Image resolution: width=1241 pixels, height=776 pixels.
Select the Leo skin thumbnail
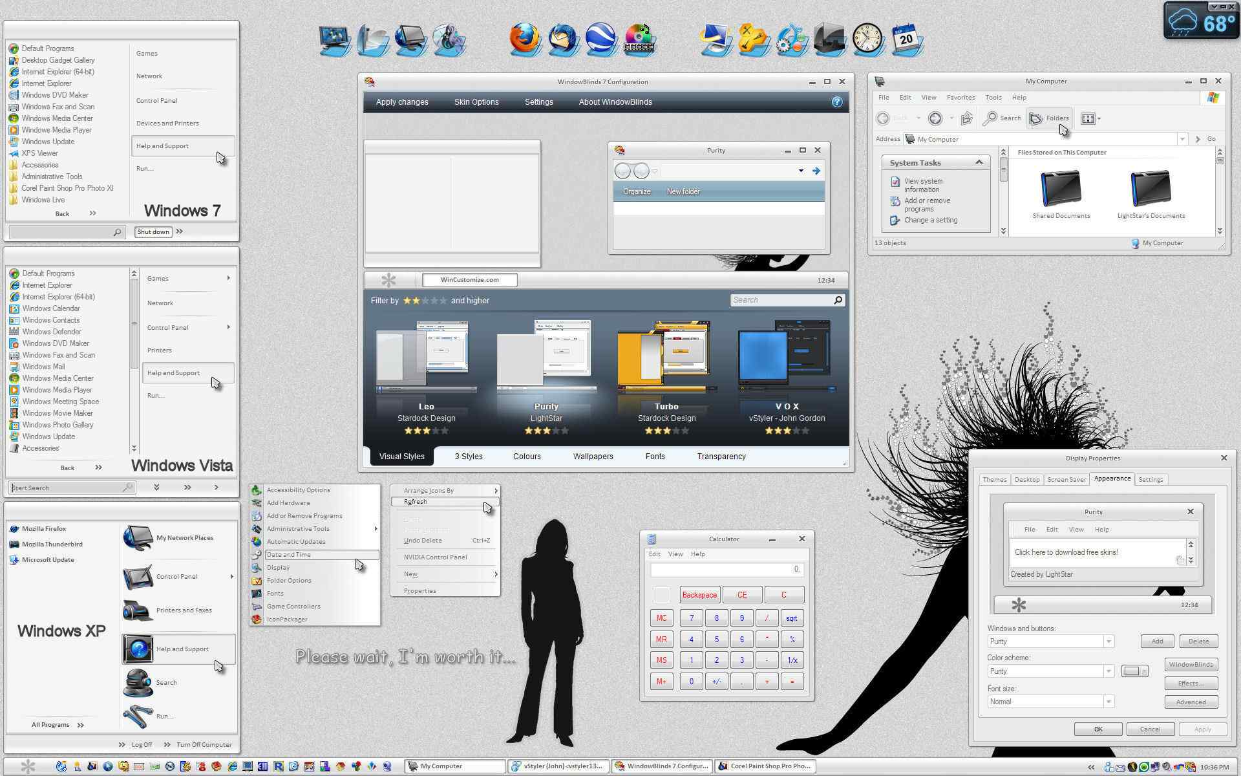click(x=426, y=356)
